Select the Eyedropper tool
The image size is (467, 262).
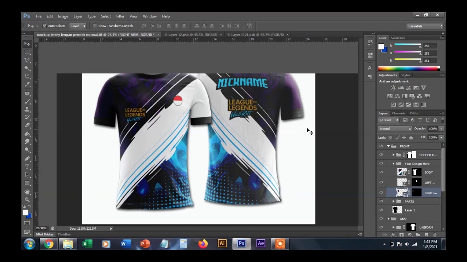tap(27, 84)
